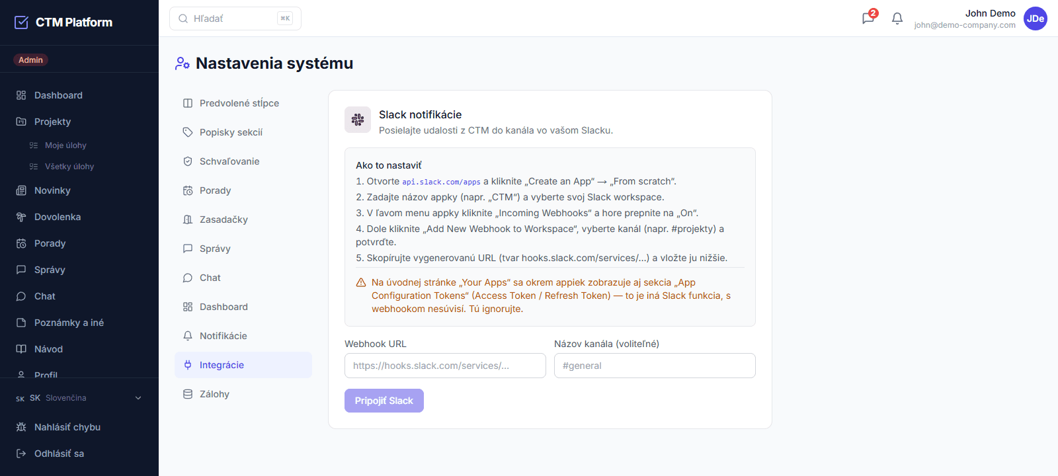
Task: Open Chat settings tab
Action: [x=243, y=278]
